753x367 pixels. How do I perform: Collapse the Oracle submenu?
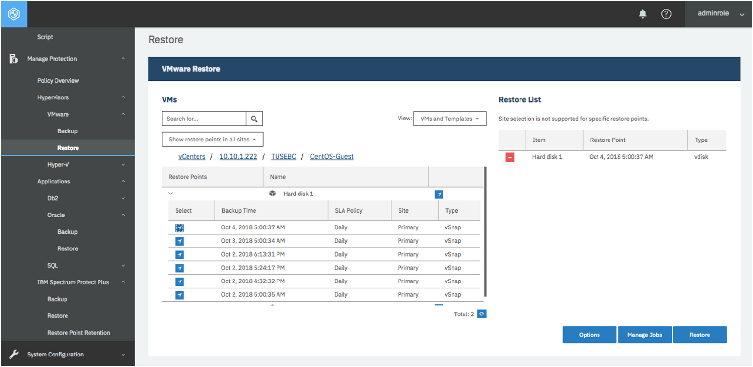123,215
